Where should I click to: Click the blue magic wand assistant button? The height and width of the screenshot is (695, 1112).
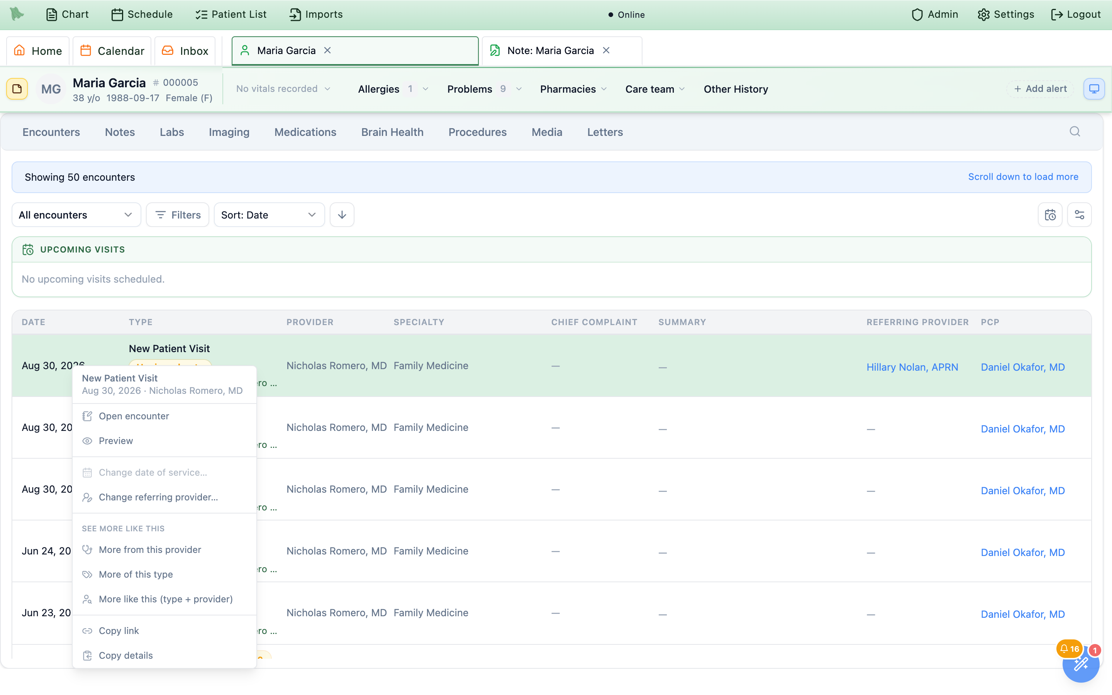click(1081, 664)
